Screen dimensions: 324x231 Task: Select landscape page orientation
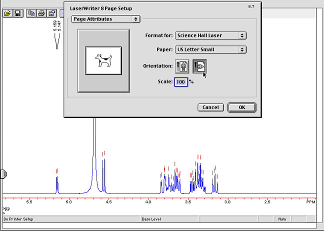(x=199, y=65)
